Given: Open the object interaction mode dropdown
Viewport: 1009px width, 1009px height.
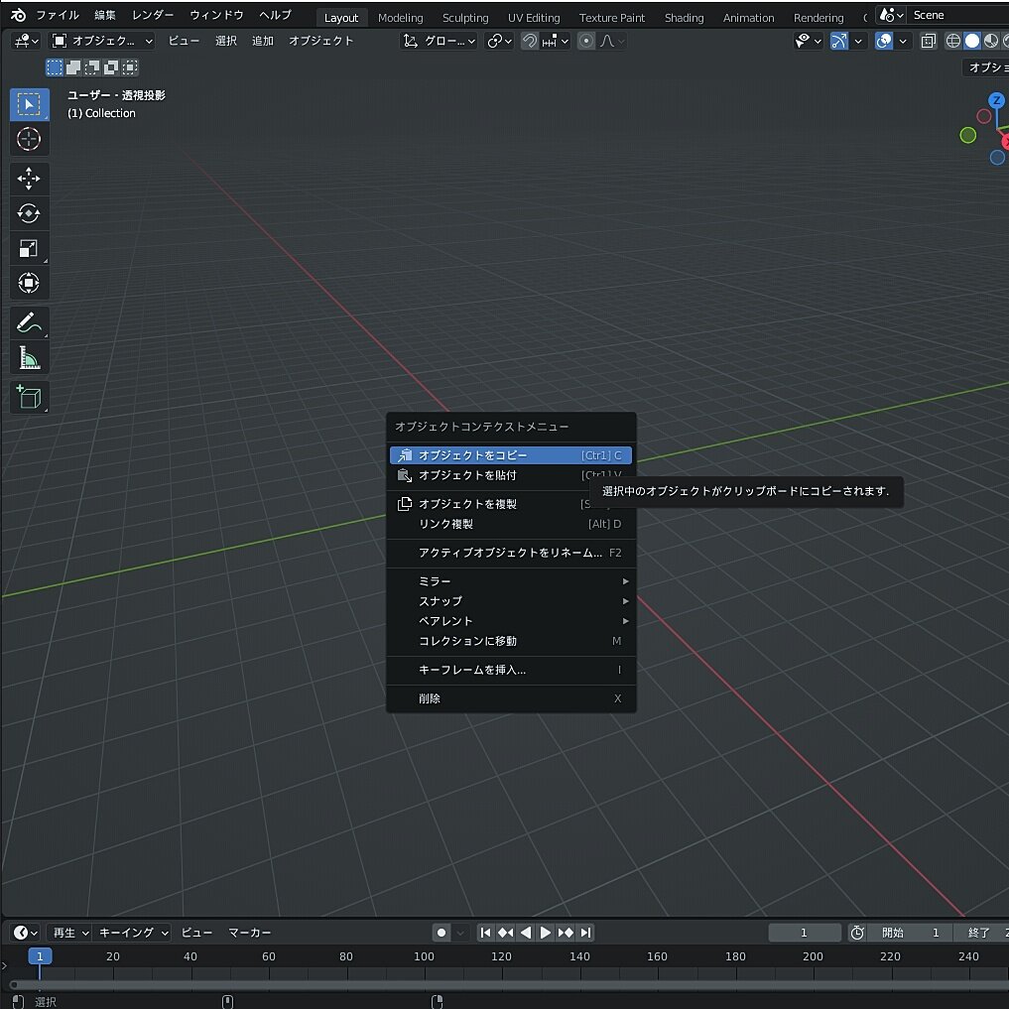Looking at the screenshot, I should [x=101, y=42].
